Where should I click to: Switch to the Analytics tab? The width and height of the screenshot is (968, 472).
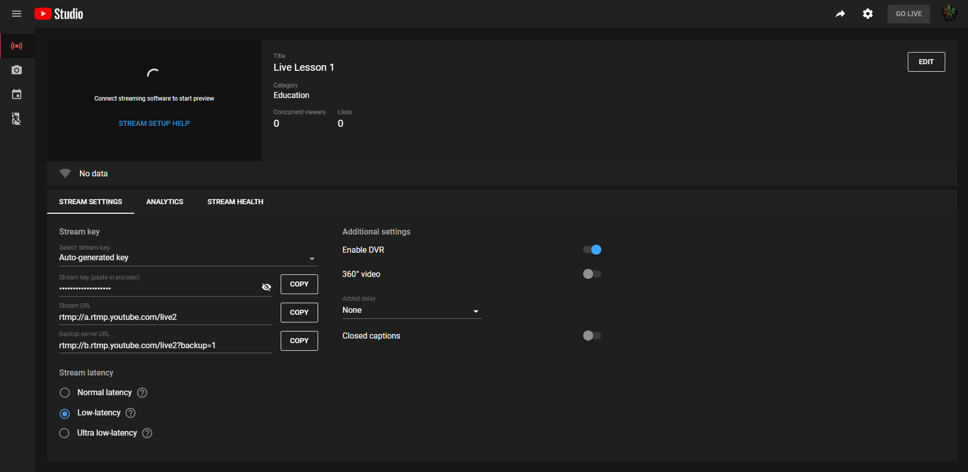[165, 202]
